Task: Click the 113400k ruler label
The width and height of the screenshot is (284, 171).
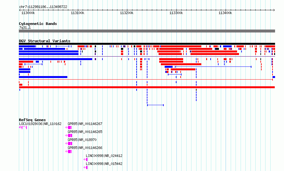Action: 225,13
